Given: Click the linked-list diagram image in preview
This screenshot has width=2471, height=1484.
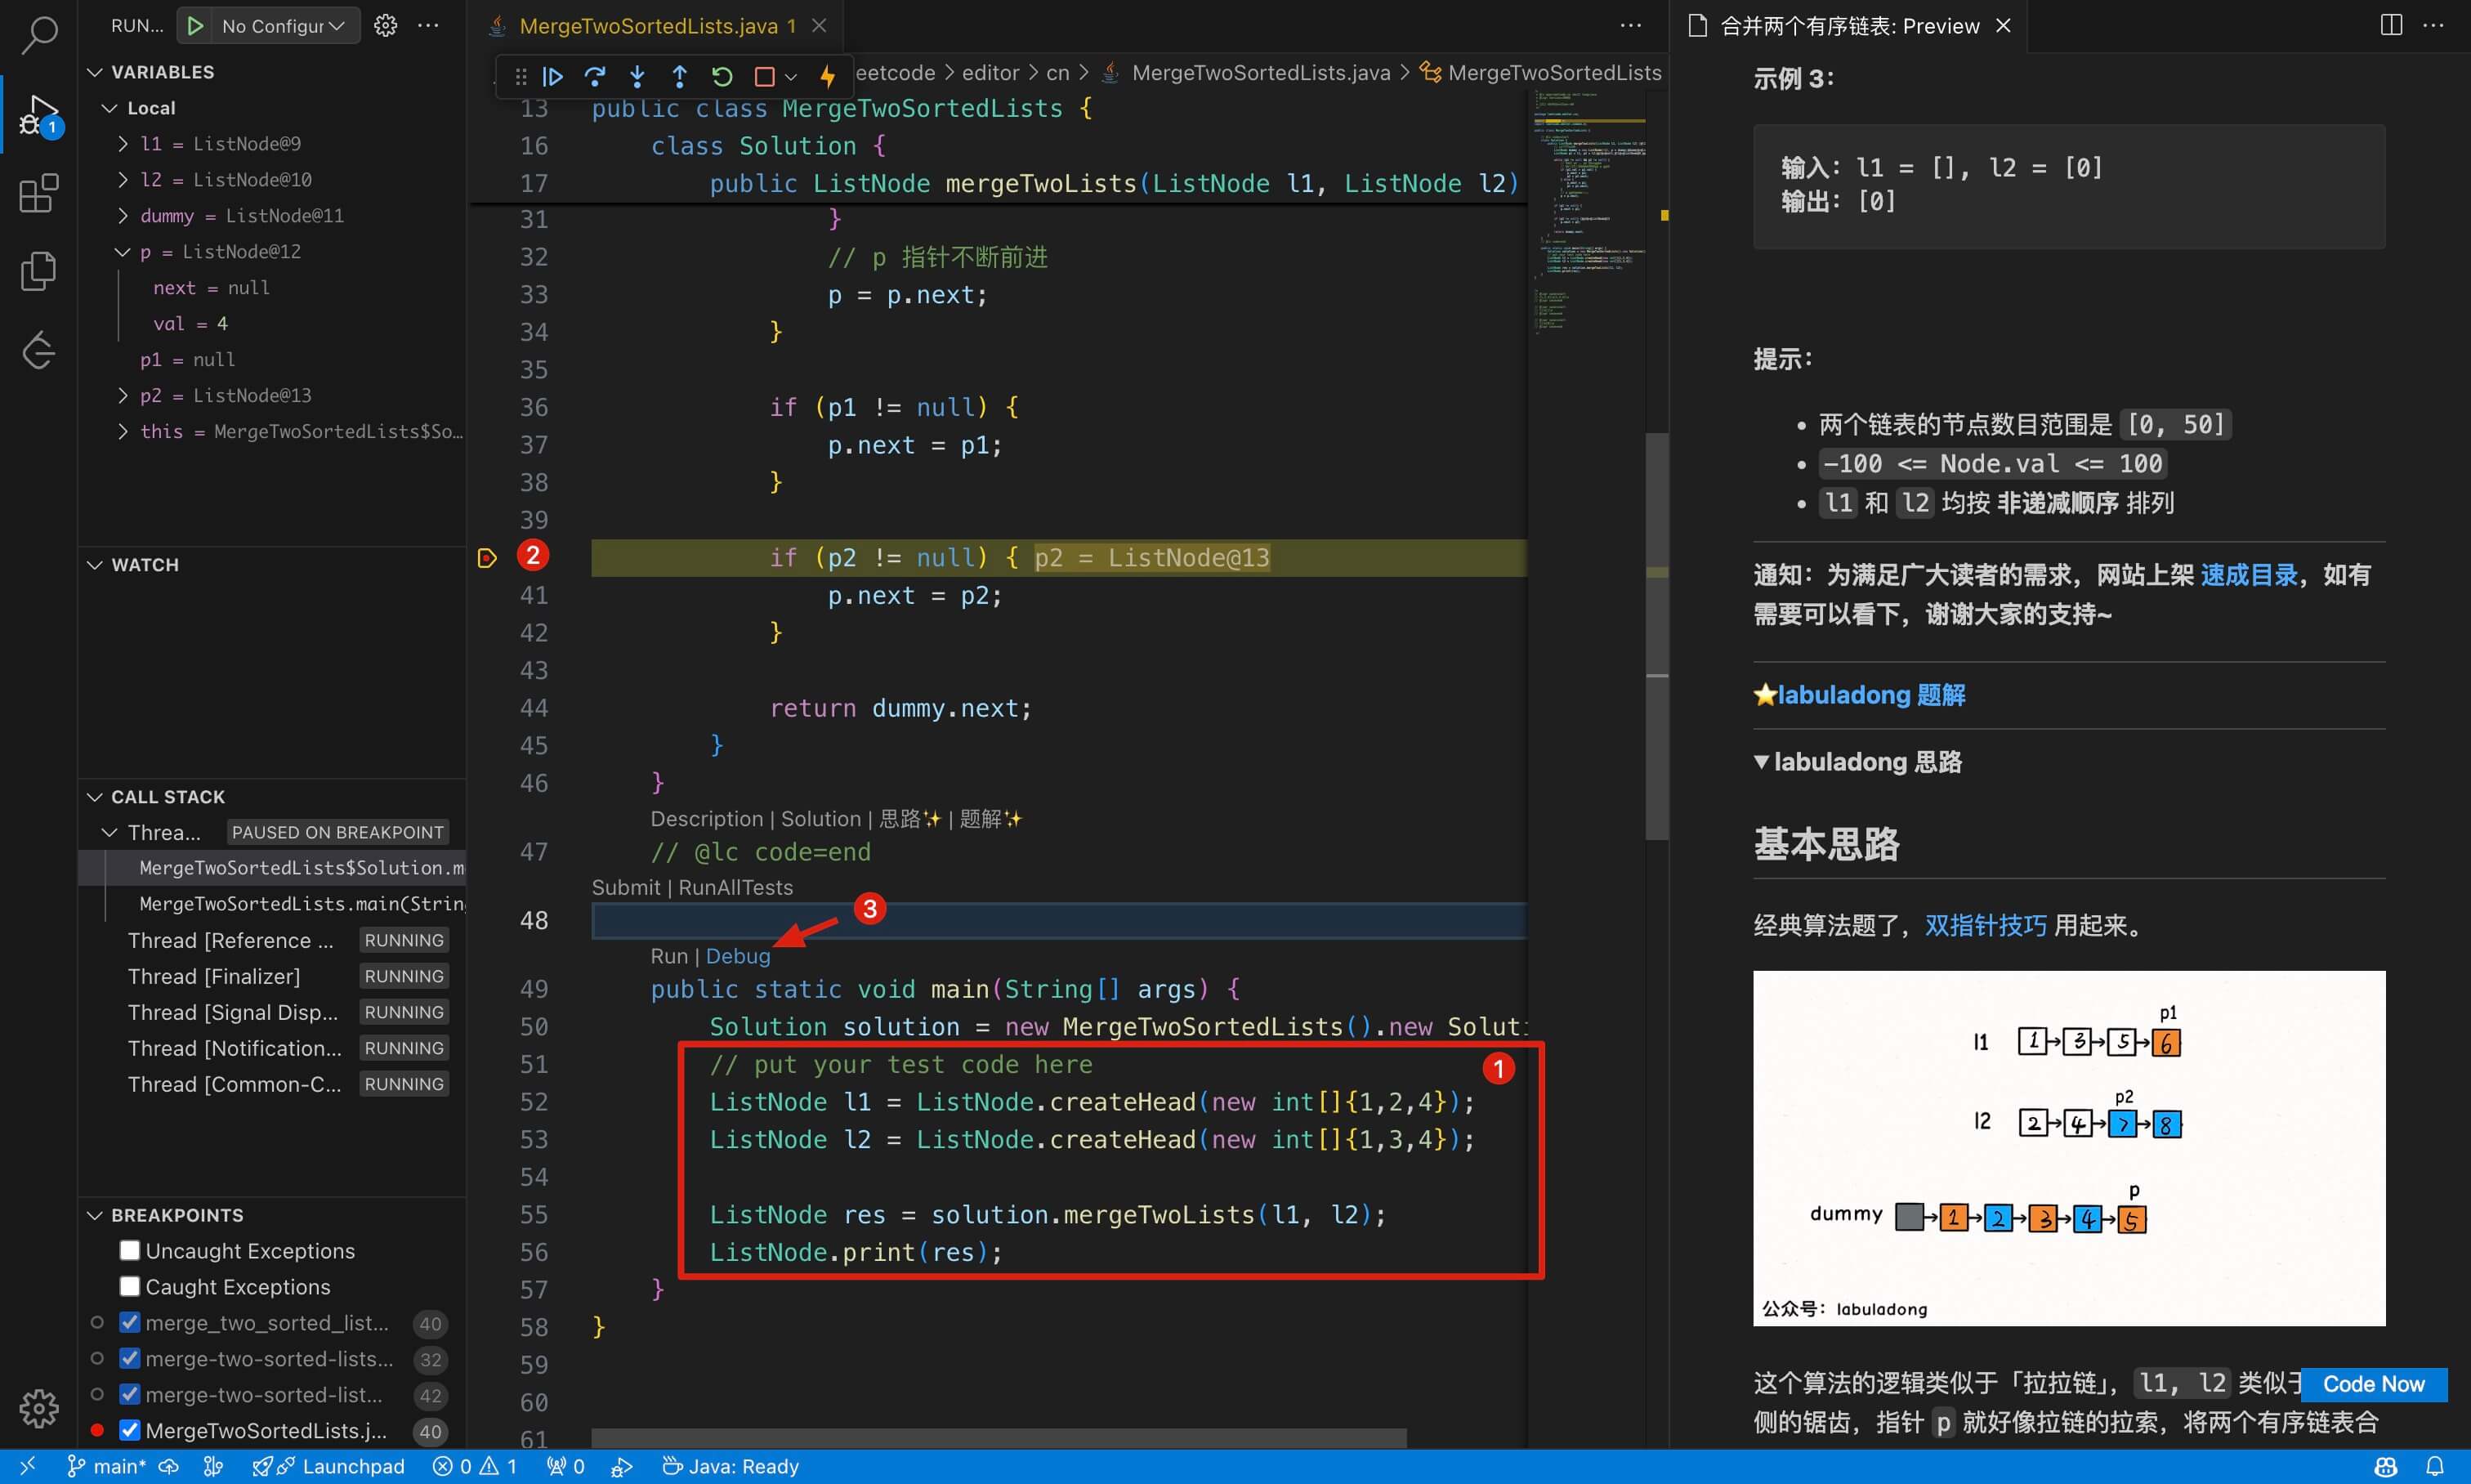Looking at the screenshot, I should pyautogui.click(x=2069, y=1148).
